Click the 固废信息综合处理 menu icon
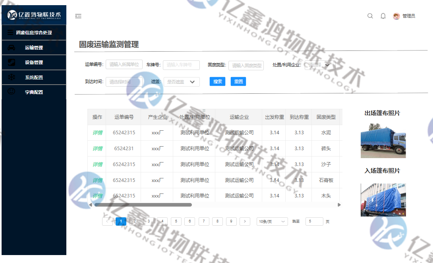 (11, 32)
